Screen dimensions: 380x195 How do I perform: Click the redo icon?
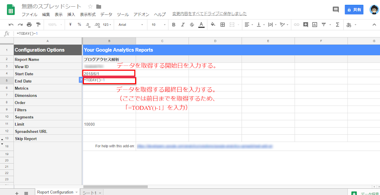(20, 25)
